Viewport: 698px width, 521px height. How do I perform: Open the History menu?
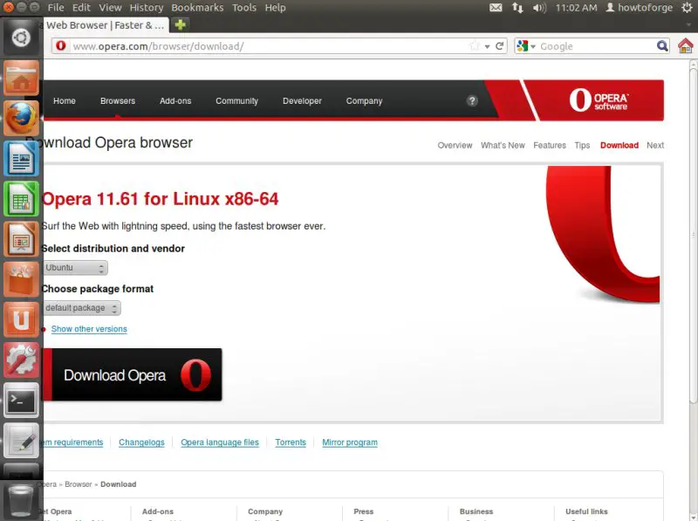coord(147,8)
